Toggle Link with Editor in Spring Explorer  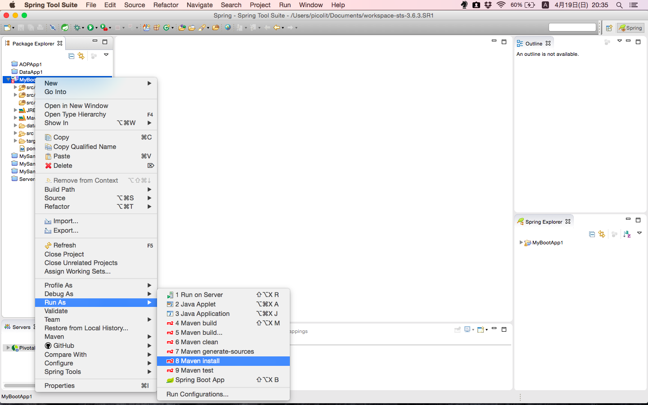602,234
